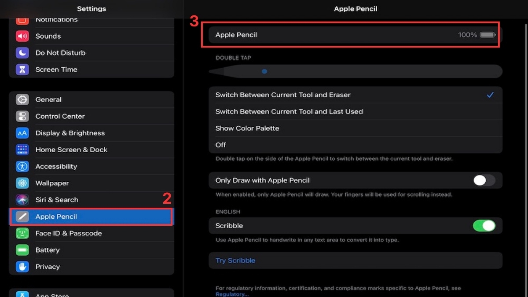Tap the blue double-tap dot on pencil graphic
Screen dimensions: 528x297
click(x=264, y=71)
